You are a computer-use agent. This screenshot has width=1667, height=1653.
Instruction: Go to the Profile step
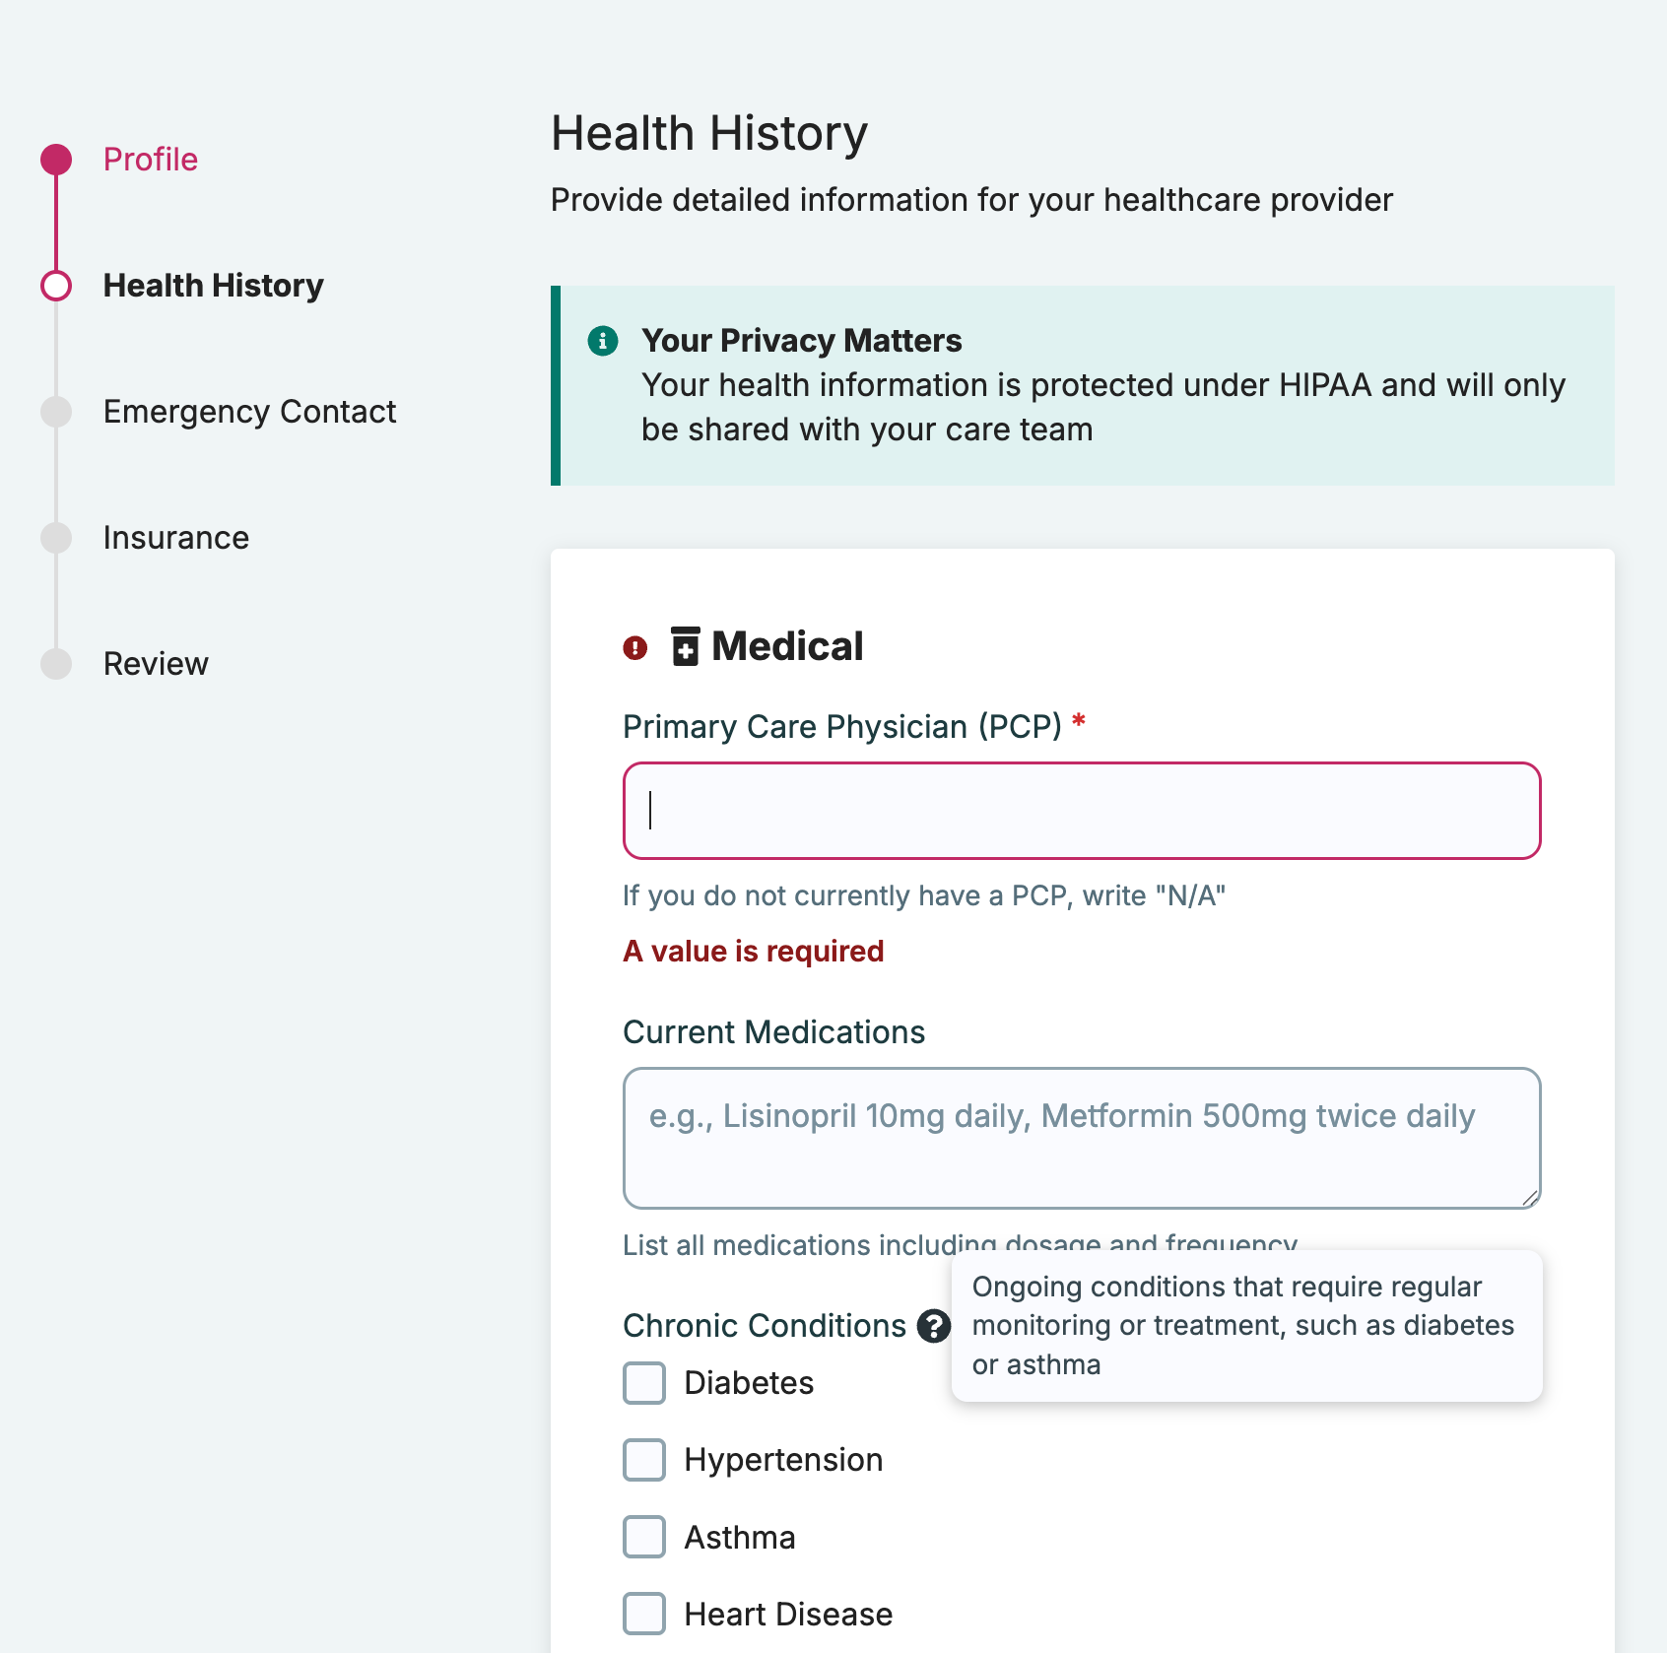tap(151, 160)
